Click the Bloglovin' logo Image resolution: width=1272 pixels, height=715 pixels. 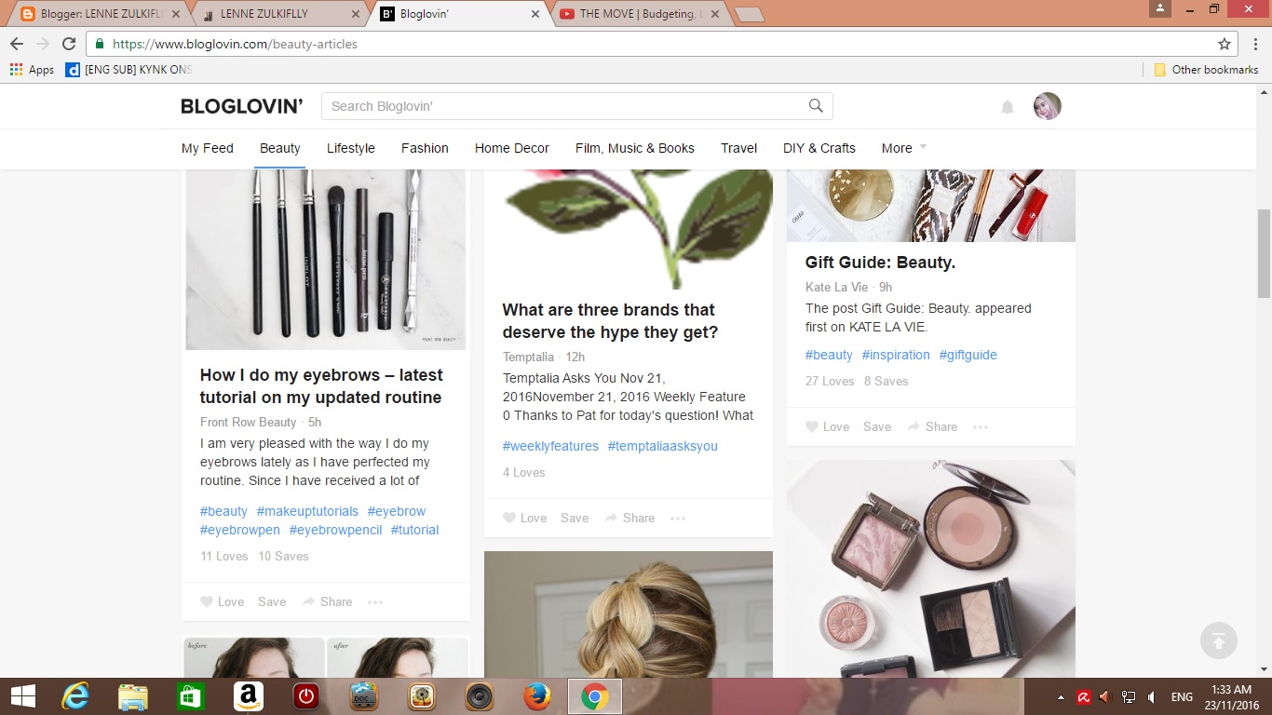(242, 106)
